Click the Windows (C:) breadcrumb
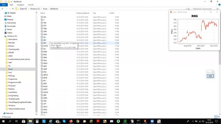Viewport: 221px width, 124px height. point(35,9)
